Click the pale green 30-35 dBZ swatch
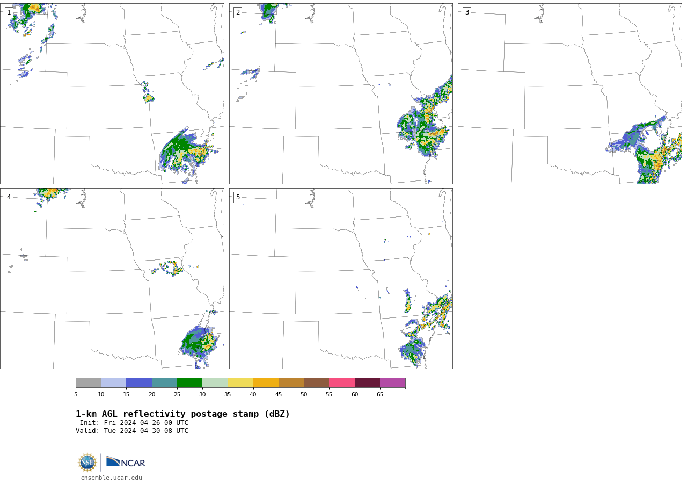The image size is (687, 484). click(215, 383)
